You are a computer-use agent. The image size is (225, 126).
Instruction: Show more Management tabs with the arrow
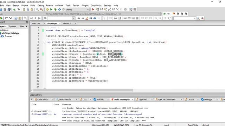click(26, 26)
